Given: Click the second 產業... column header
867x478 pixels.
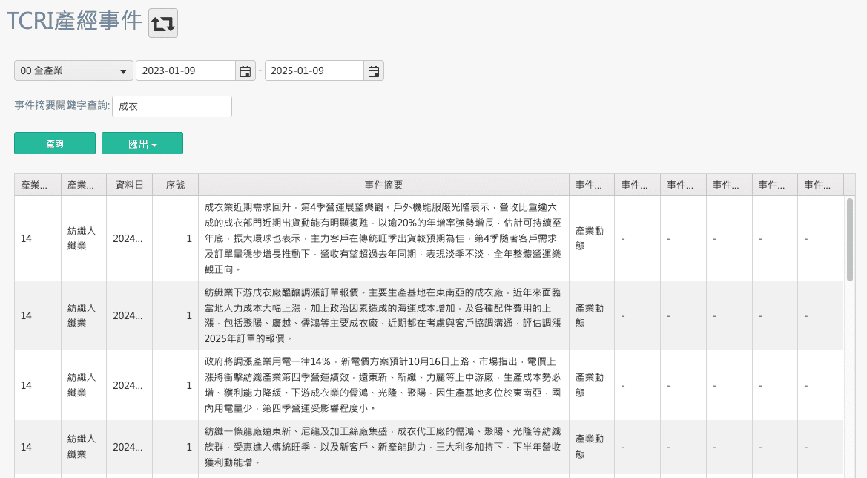Looking at the screenshot, I should [x=83, y=184].
